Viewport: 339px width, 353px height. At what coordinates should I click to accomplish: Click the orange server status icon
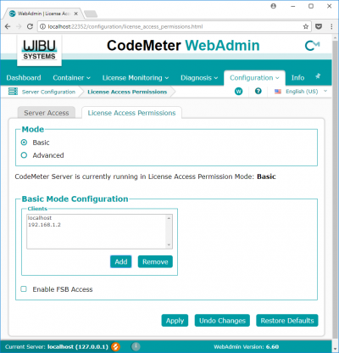coord(115,346)
